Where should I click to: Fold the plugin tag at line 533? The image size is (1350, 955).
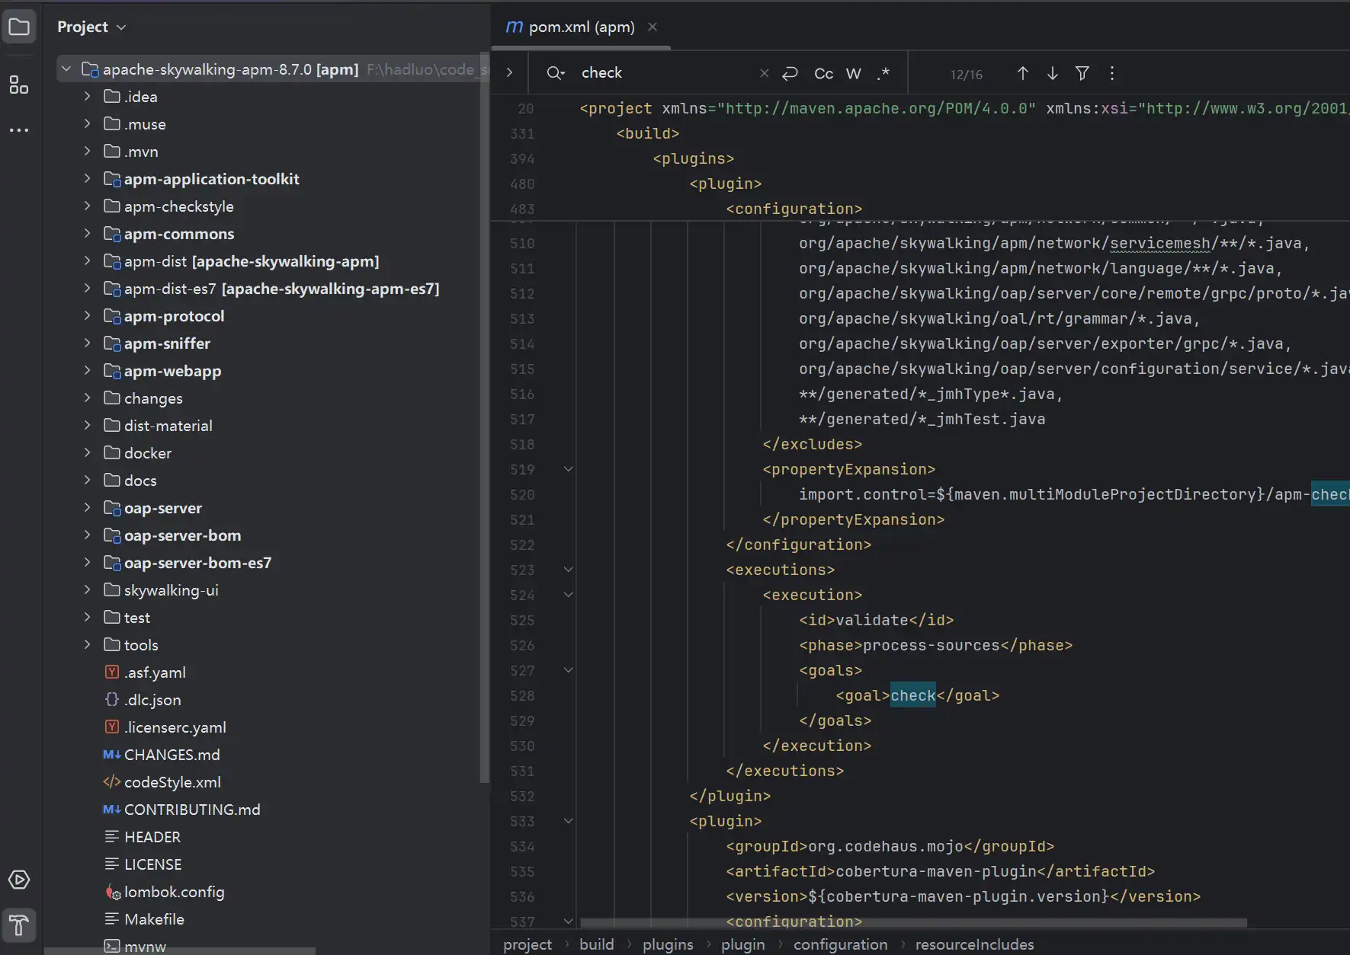click(568, 821)
